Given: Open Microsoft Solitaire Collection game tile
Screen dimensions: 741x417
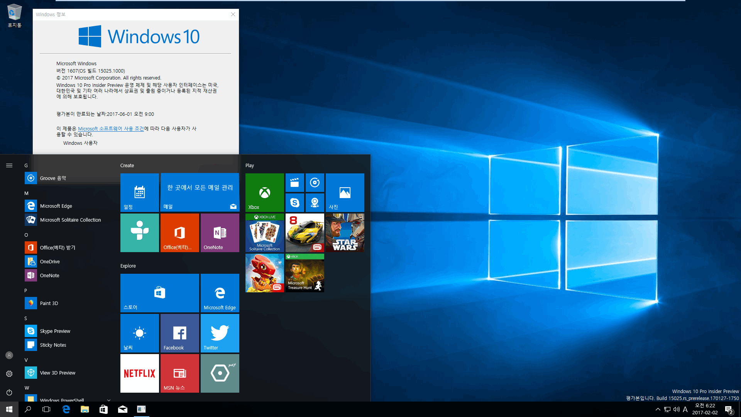Looking at the screenshot, I should pyautogui.click(x=265, y=233).
